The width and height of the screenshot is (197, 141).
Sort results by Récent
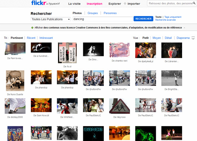pos(31,38)
